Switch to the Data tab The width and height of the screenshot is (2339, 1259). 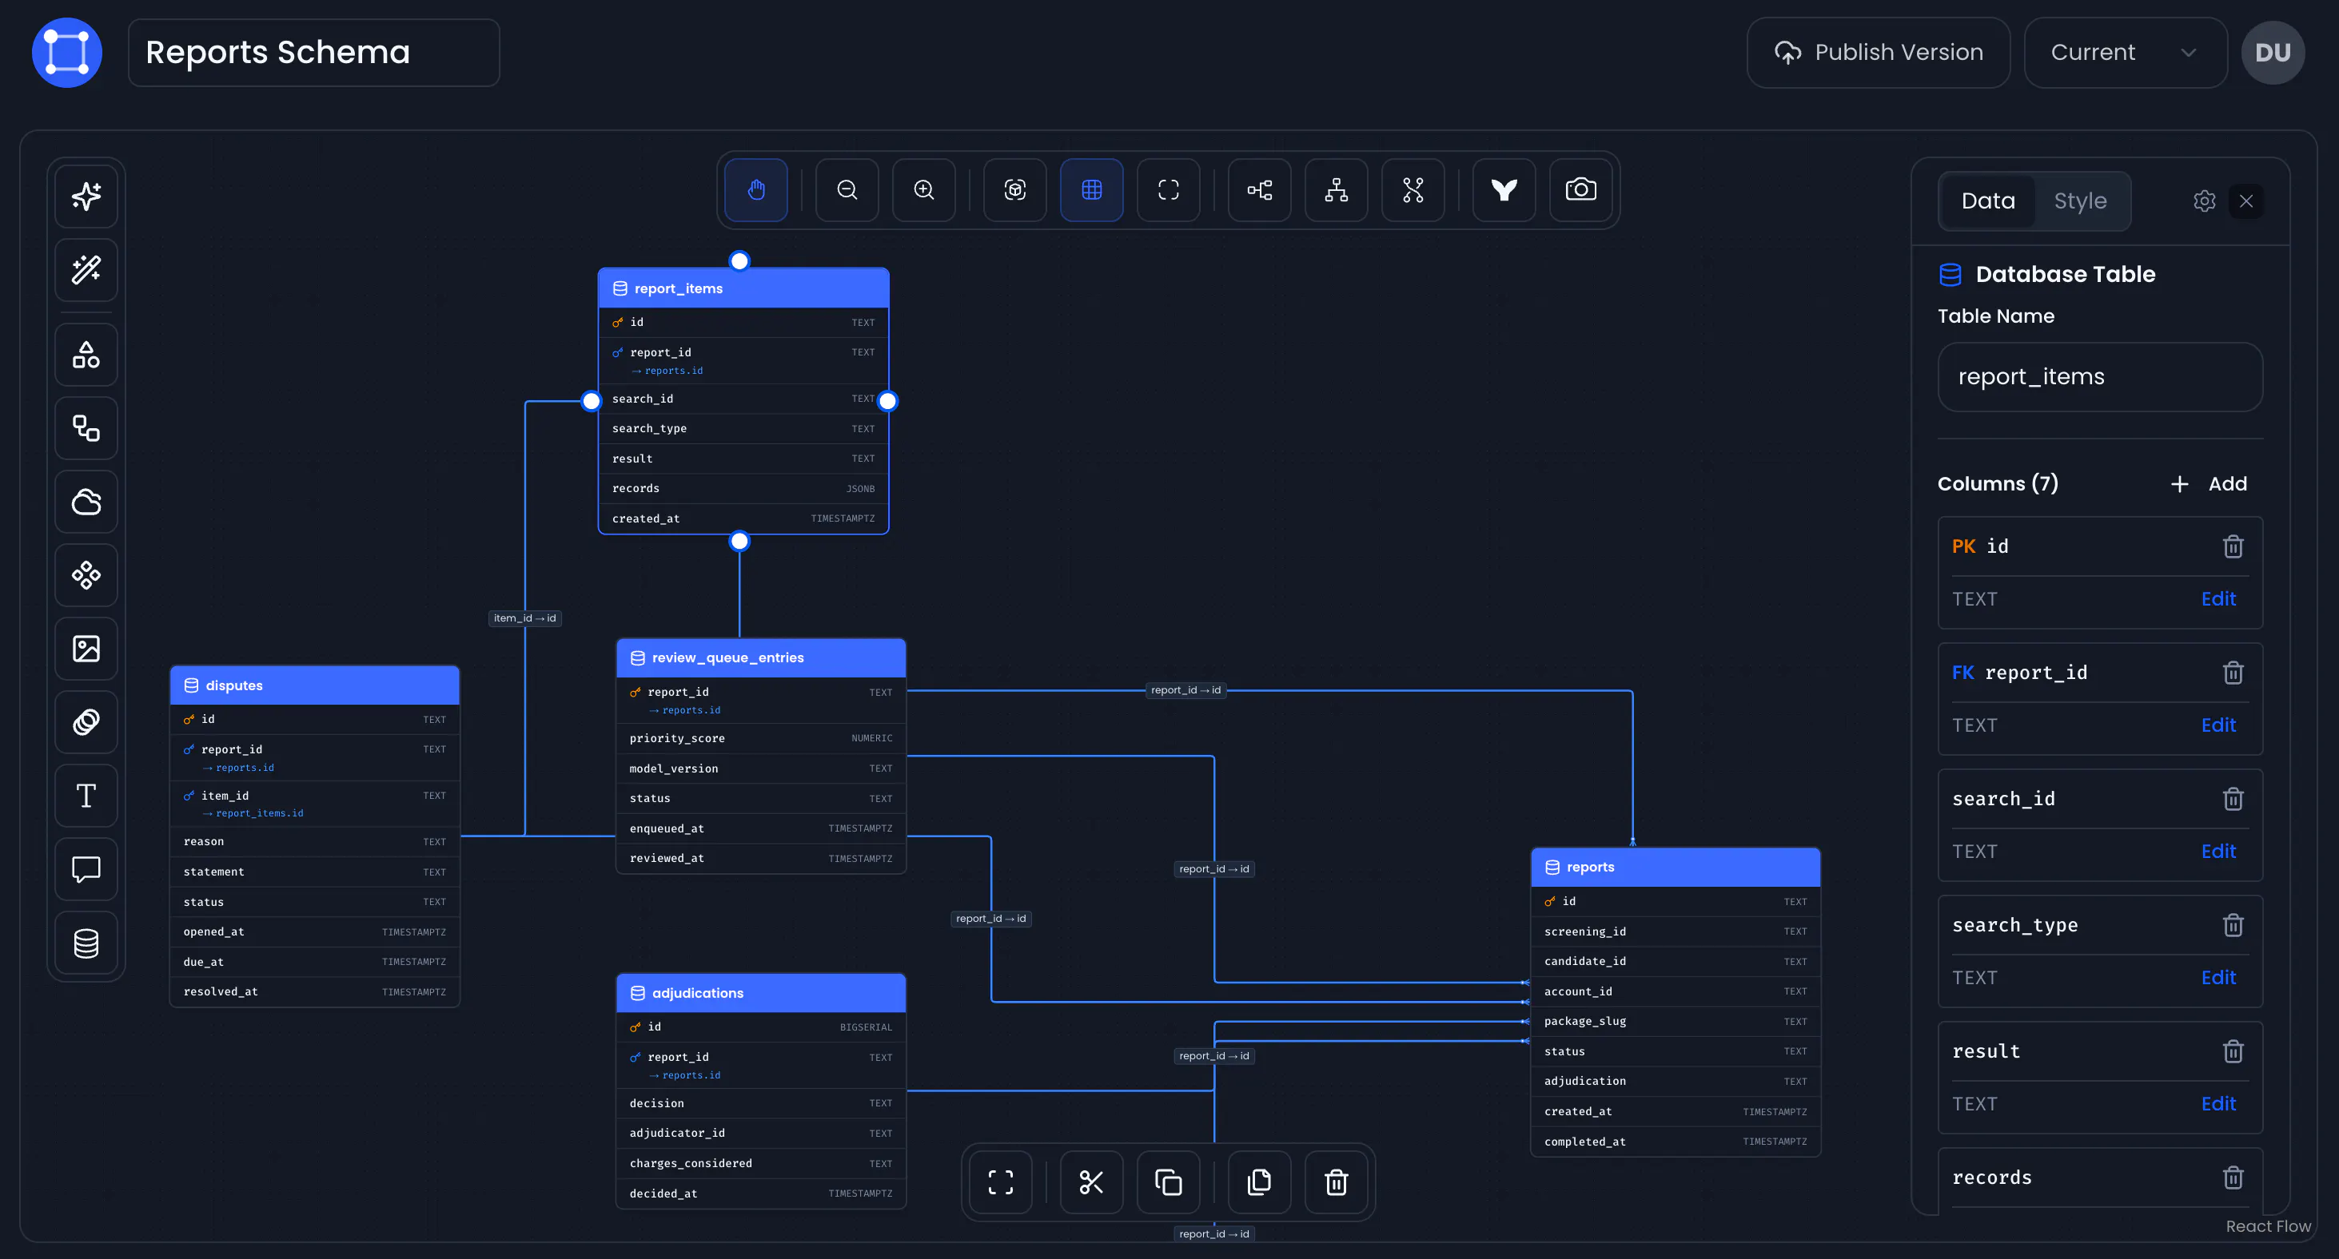tap(1987, 201)
